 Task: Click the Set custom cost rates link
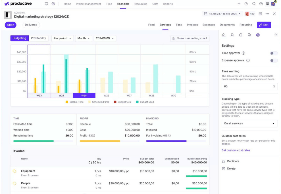coord(236,150)
